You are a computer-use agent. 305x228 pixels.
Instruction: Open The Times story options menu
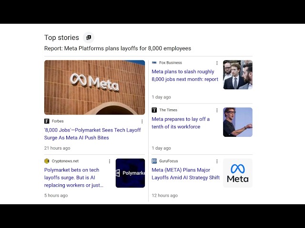coord(217,110)
